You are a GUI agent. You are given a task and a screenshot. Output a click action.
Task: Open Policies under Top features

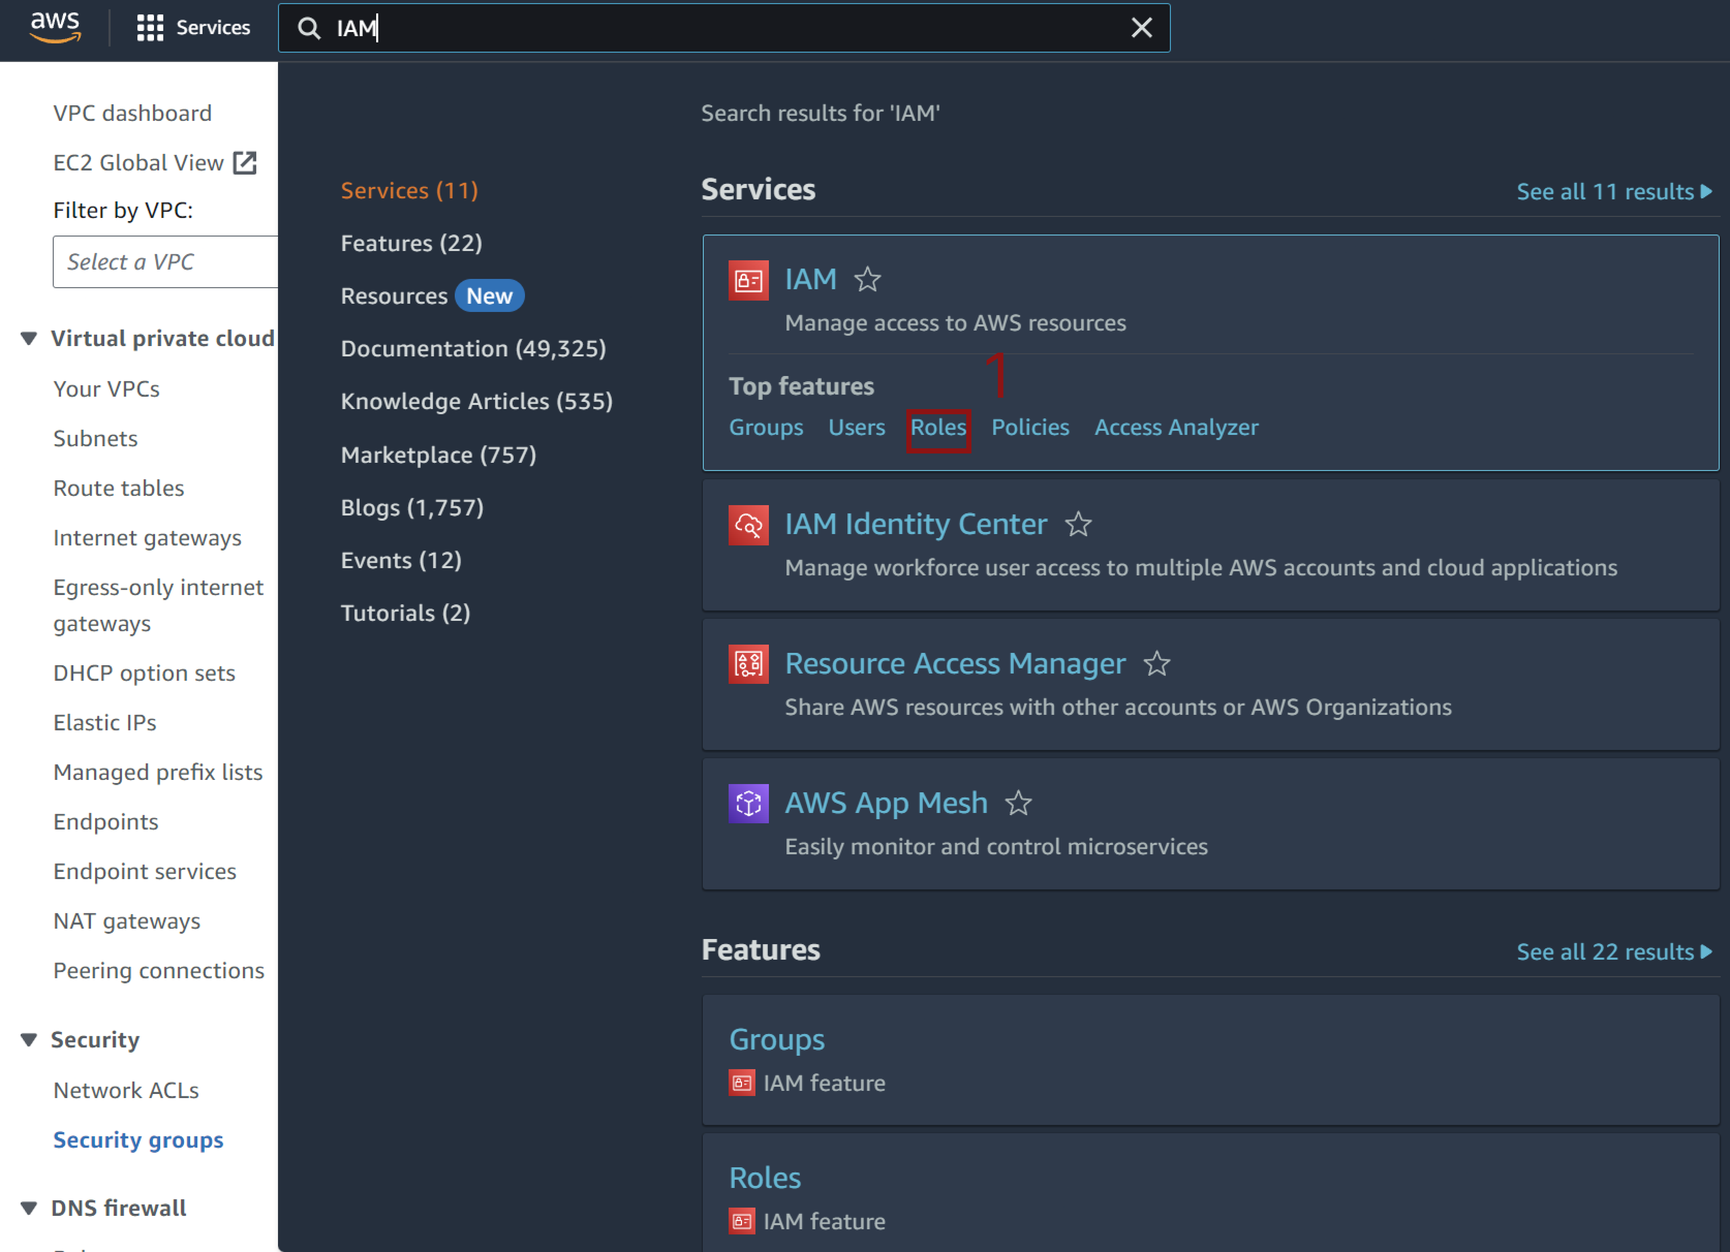pyautogui.click(x=1030, y=427)
